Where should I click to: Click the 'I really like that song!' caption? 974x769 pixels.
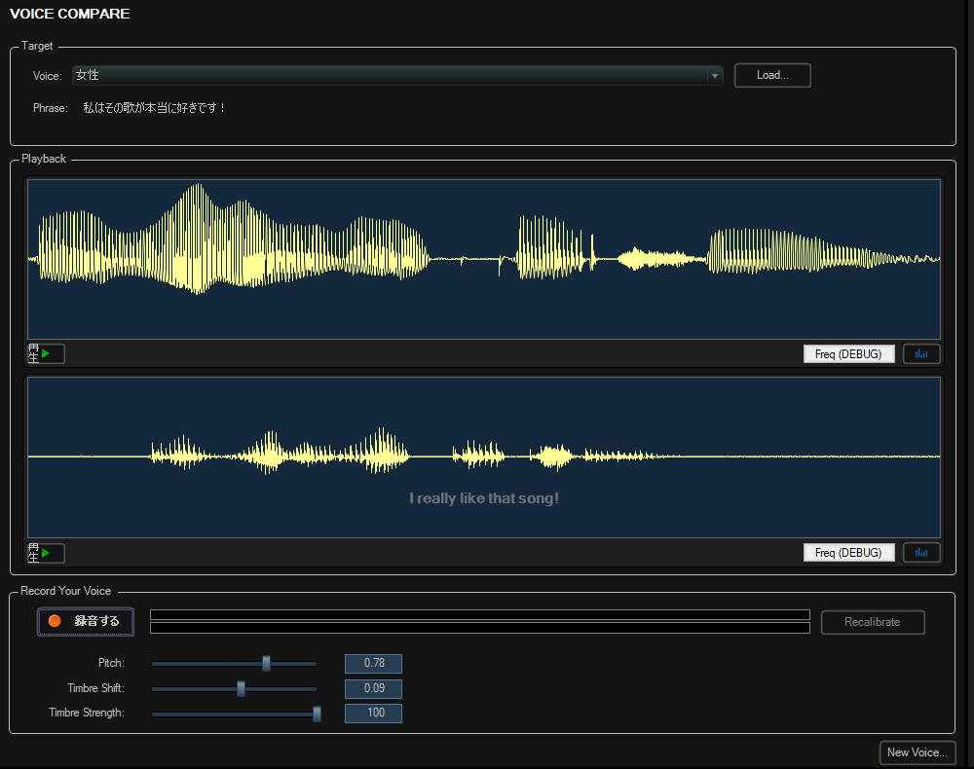[484, 498]
